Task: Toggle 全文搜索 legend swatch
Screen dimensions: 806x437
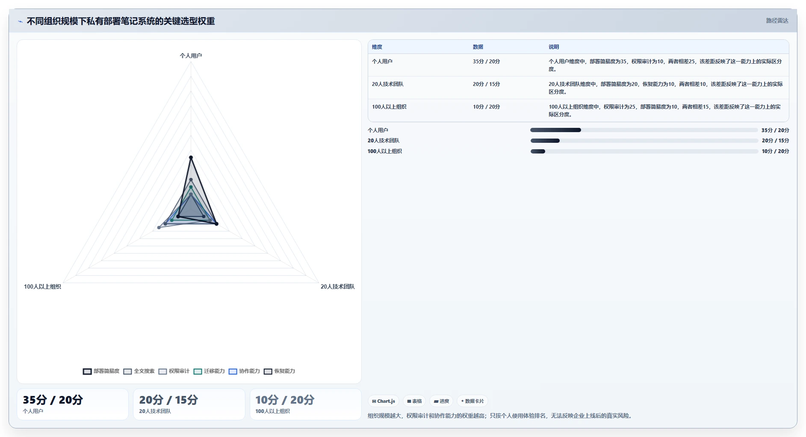Action: click(x=127, y=371)
